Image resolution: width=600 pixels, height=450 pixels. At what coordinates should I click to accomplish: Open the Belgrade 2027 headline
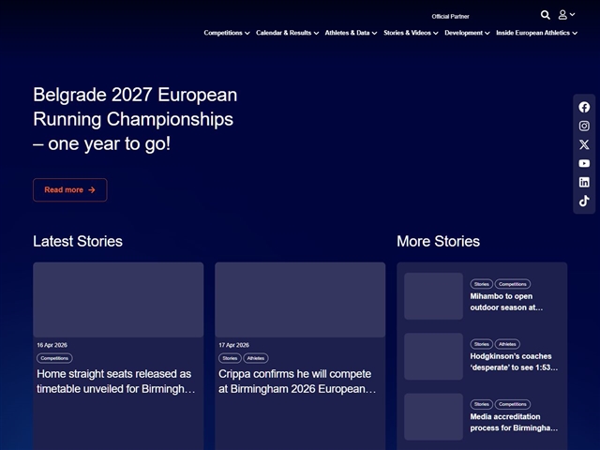tap(135, 119)
